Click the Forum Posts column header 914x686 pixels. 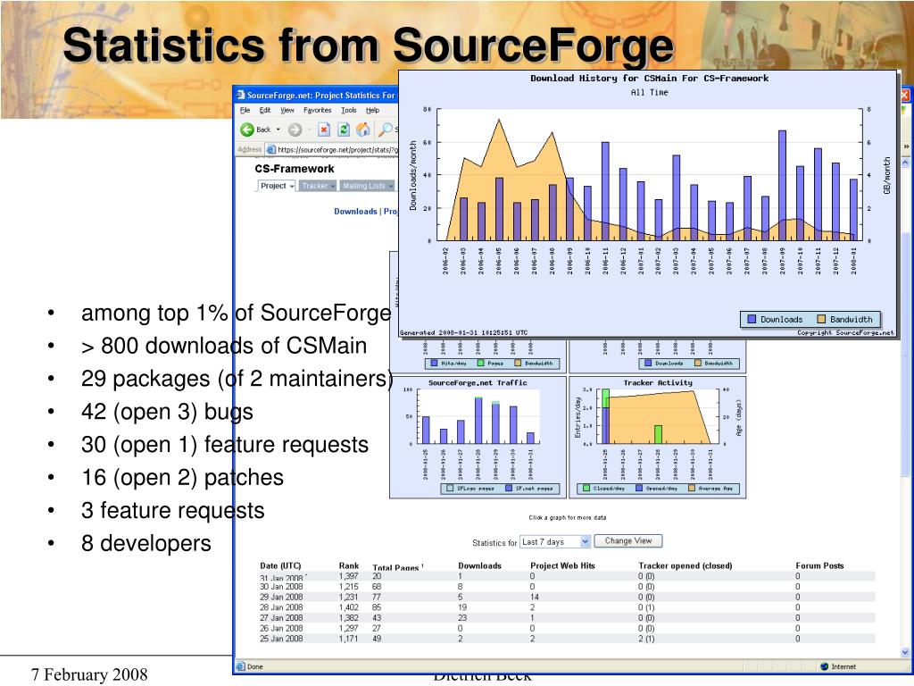tap(819, 565)
